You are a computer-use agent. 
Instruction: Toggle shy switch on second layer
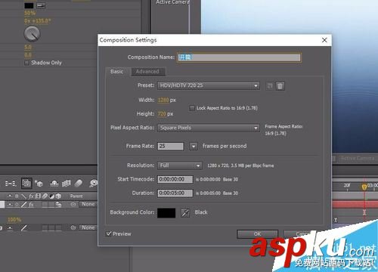coord(10,228)
